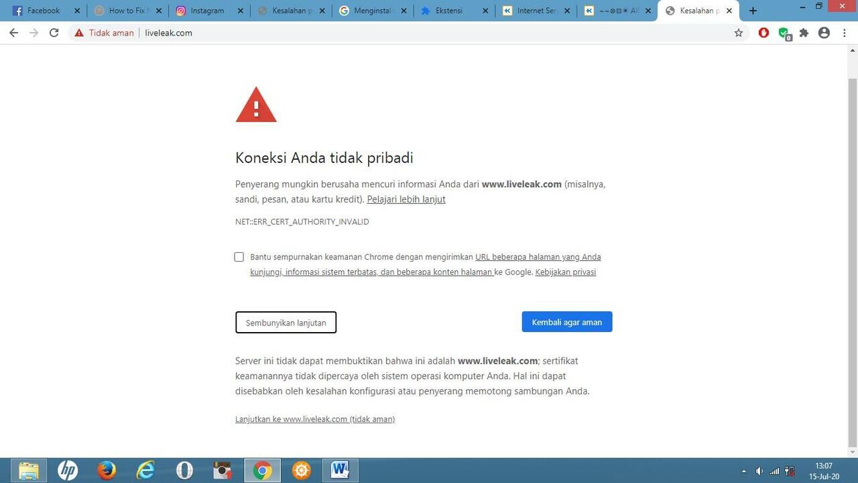This screenshot has height=483, width=858.
Task: Enable the 'Bantu sempurnakan keamanan Chrome' checkbox
Action: tap(239, 257)
